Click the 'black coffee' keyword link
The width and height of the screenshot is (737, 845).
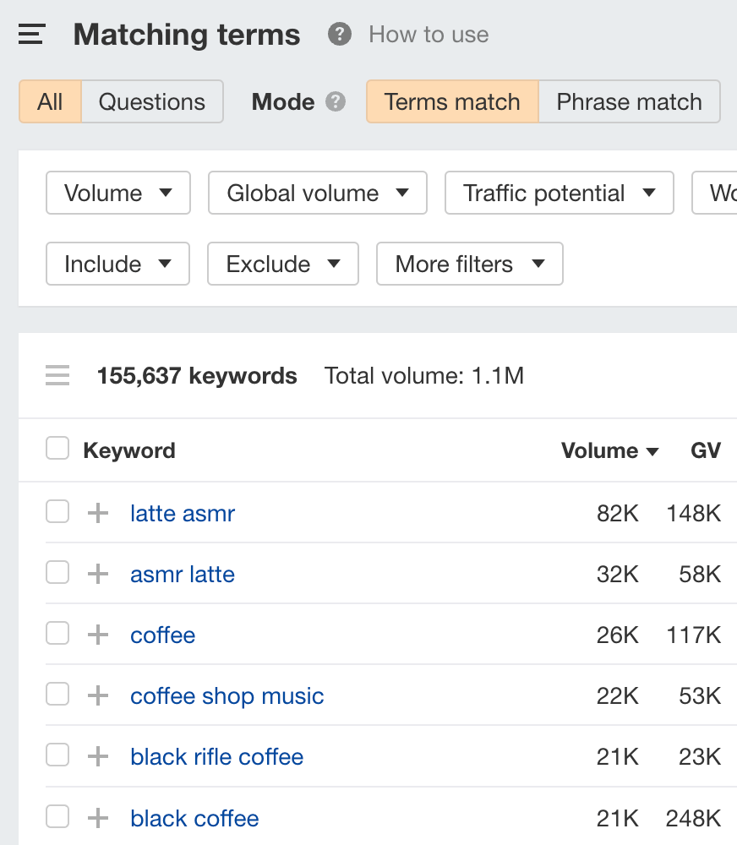pyautogui.click(x=194, y=818)
